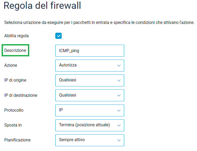Click the 'IP di destinazione' label
The image size is (197, 151).
[x=21, y=95]
